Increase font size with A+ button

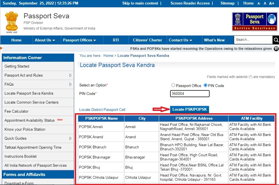[271, 3]
